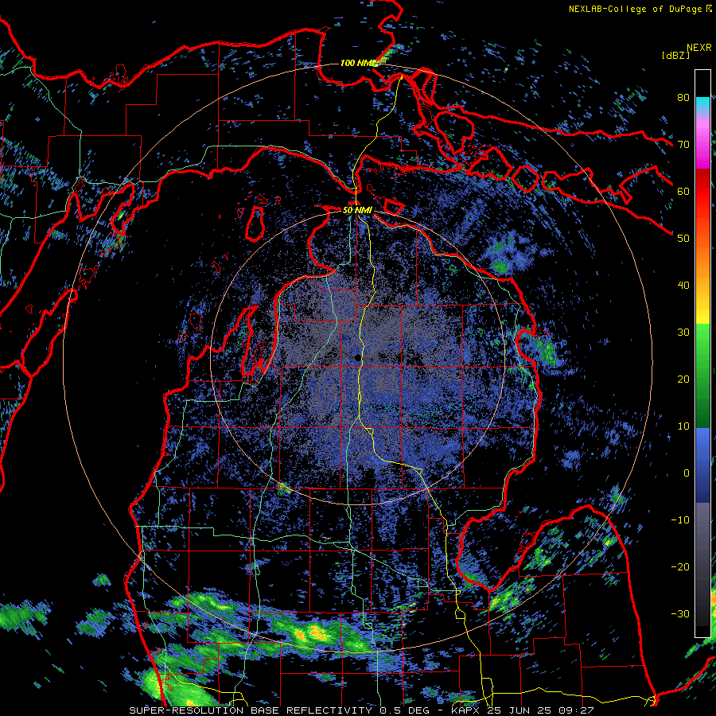The image size is (716, 716).
Task: Click the -20 value on the dBZ scale
Action: [x=680, y=566]
